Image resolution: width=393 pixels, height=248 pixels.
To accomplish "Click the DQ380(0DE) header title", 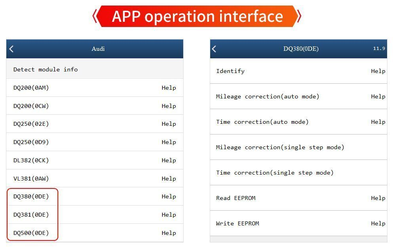I will pyautogui.click(x=301, y=49).
